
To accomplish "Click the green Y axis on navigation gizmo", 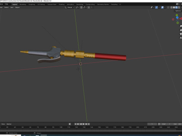I will point(177,15).
